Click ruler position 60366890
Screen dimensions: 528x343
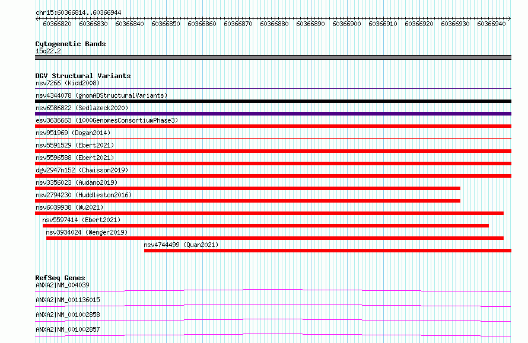[x=310, y=24]
